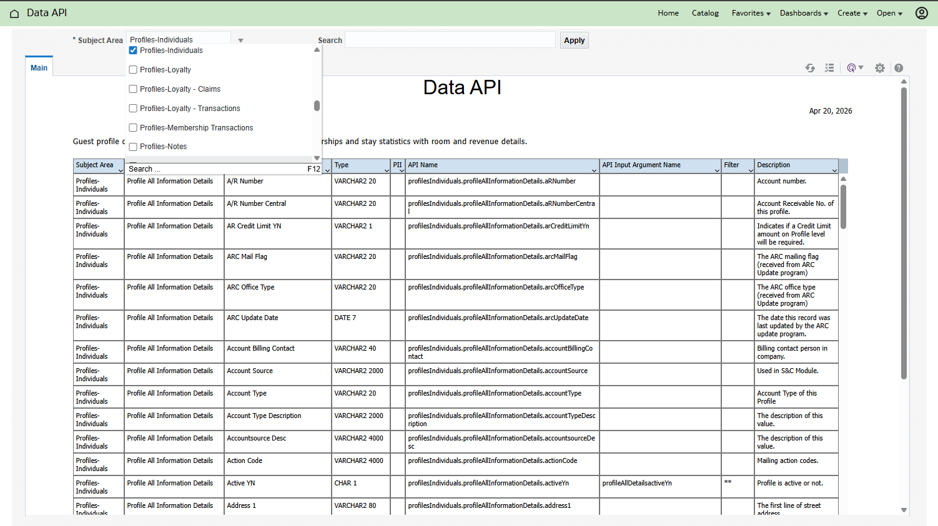Check Profiles-Membership Transactions checkbox
This screenshot has height=526, width=938.
tap(133, 128)
